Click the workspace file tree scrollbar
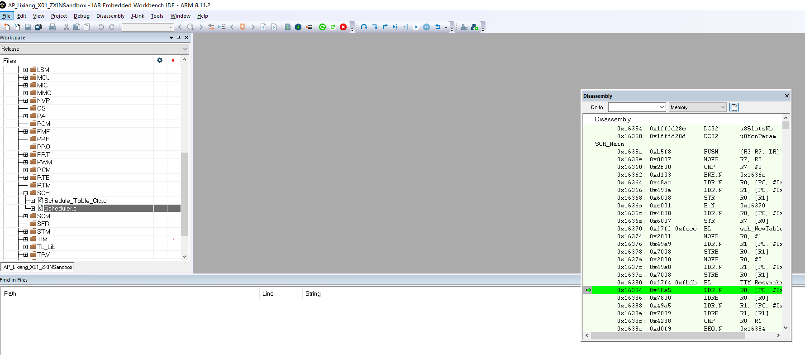This screenshot has height=355, width=805. pyautogui.click(x=184, y=158)
